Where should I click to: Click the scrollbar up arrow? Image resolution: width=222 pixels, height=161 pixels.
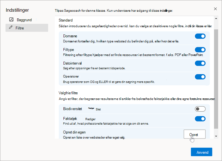pyautogui.click(x=216, y=18)
